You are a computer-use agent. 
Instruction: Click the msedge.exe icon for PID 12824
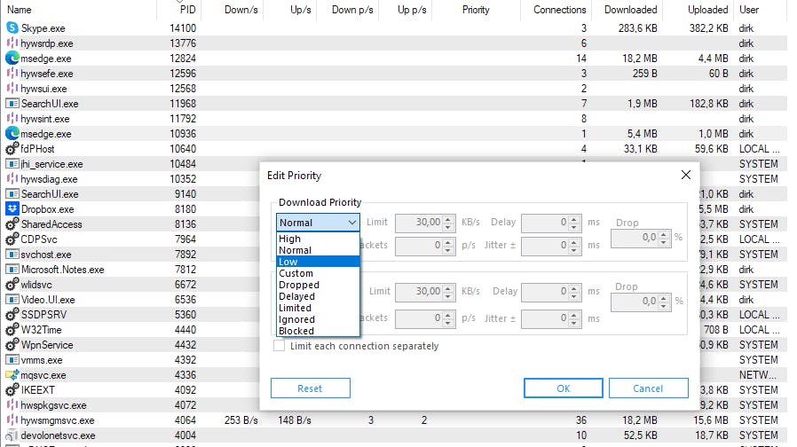tap(12, 59)
